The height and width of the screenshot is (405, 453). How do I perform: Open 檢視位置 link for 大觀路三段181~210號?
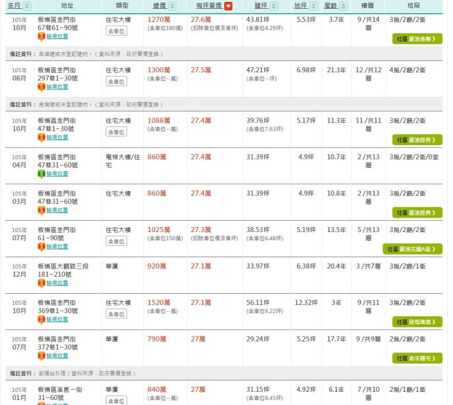pyautogui.click(x=57, y=283)
